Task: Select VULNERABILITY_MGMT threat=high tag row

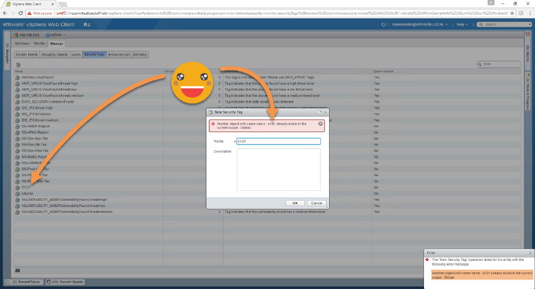Action: (x=268, y=200)
